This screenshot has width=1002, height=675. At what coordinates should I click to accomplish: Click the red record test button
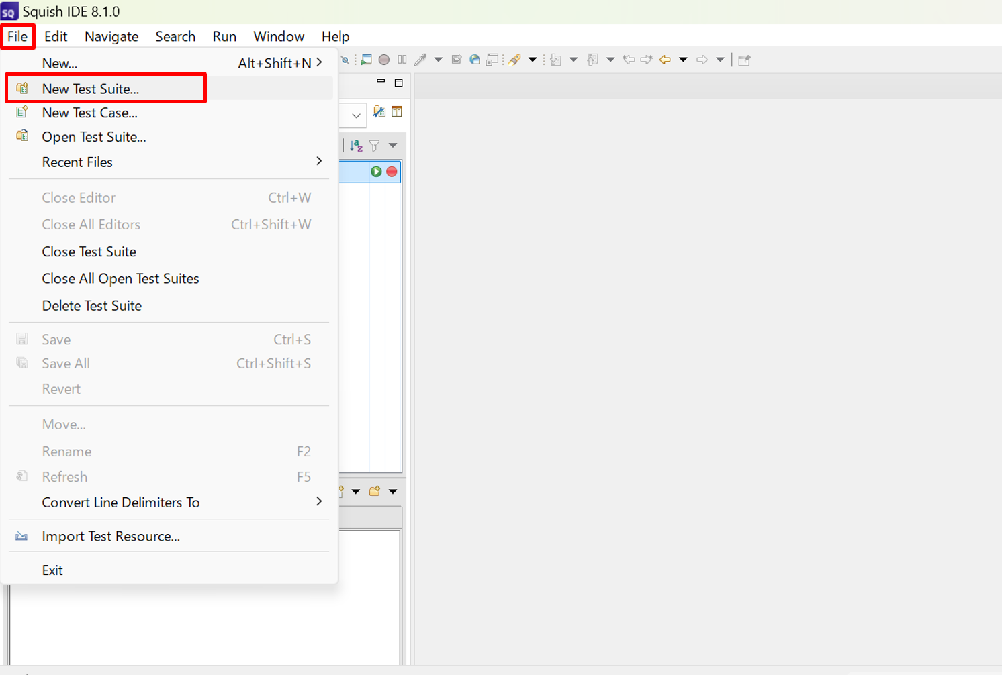(x=392, y=172)
